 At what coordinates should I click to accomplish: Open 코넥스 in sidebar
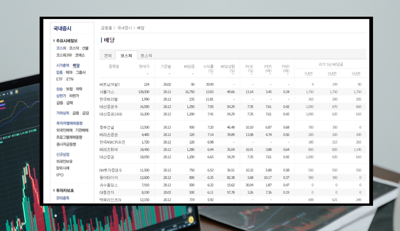[80, 55]
